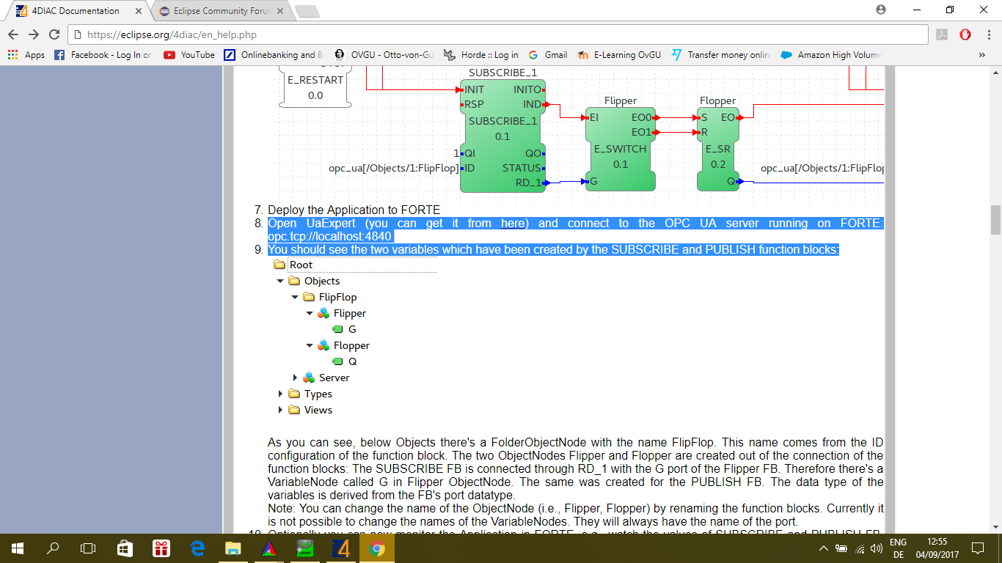Viewport: 1002px width, 563px height.
Task: Open OVGU Otto-von-Guericke bookmark
Action: pos(384,55)
